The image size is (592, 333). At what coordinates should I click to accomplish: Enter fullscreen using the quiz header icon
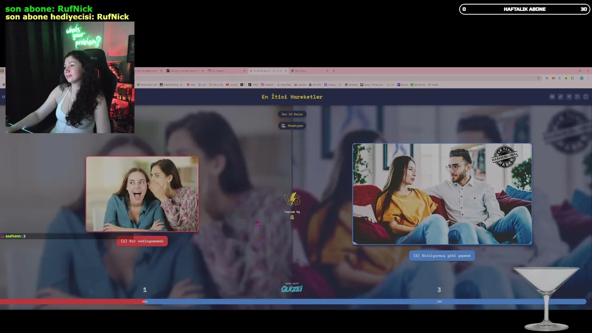point(586,97)
